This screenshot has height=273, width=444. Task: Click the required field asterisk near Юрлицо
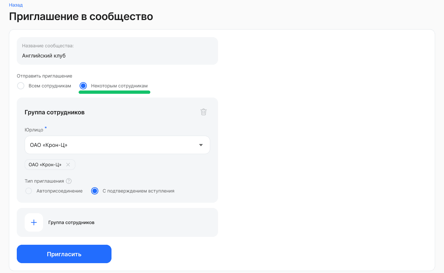point(45,128)
